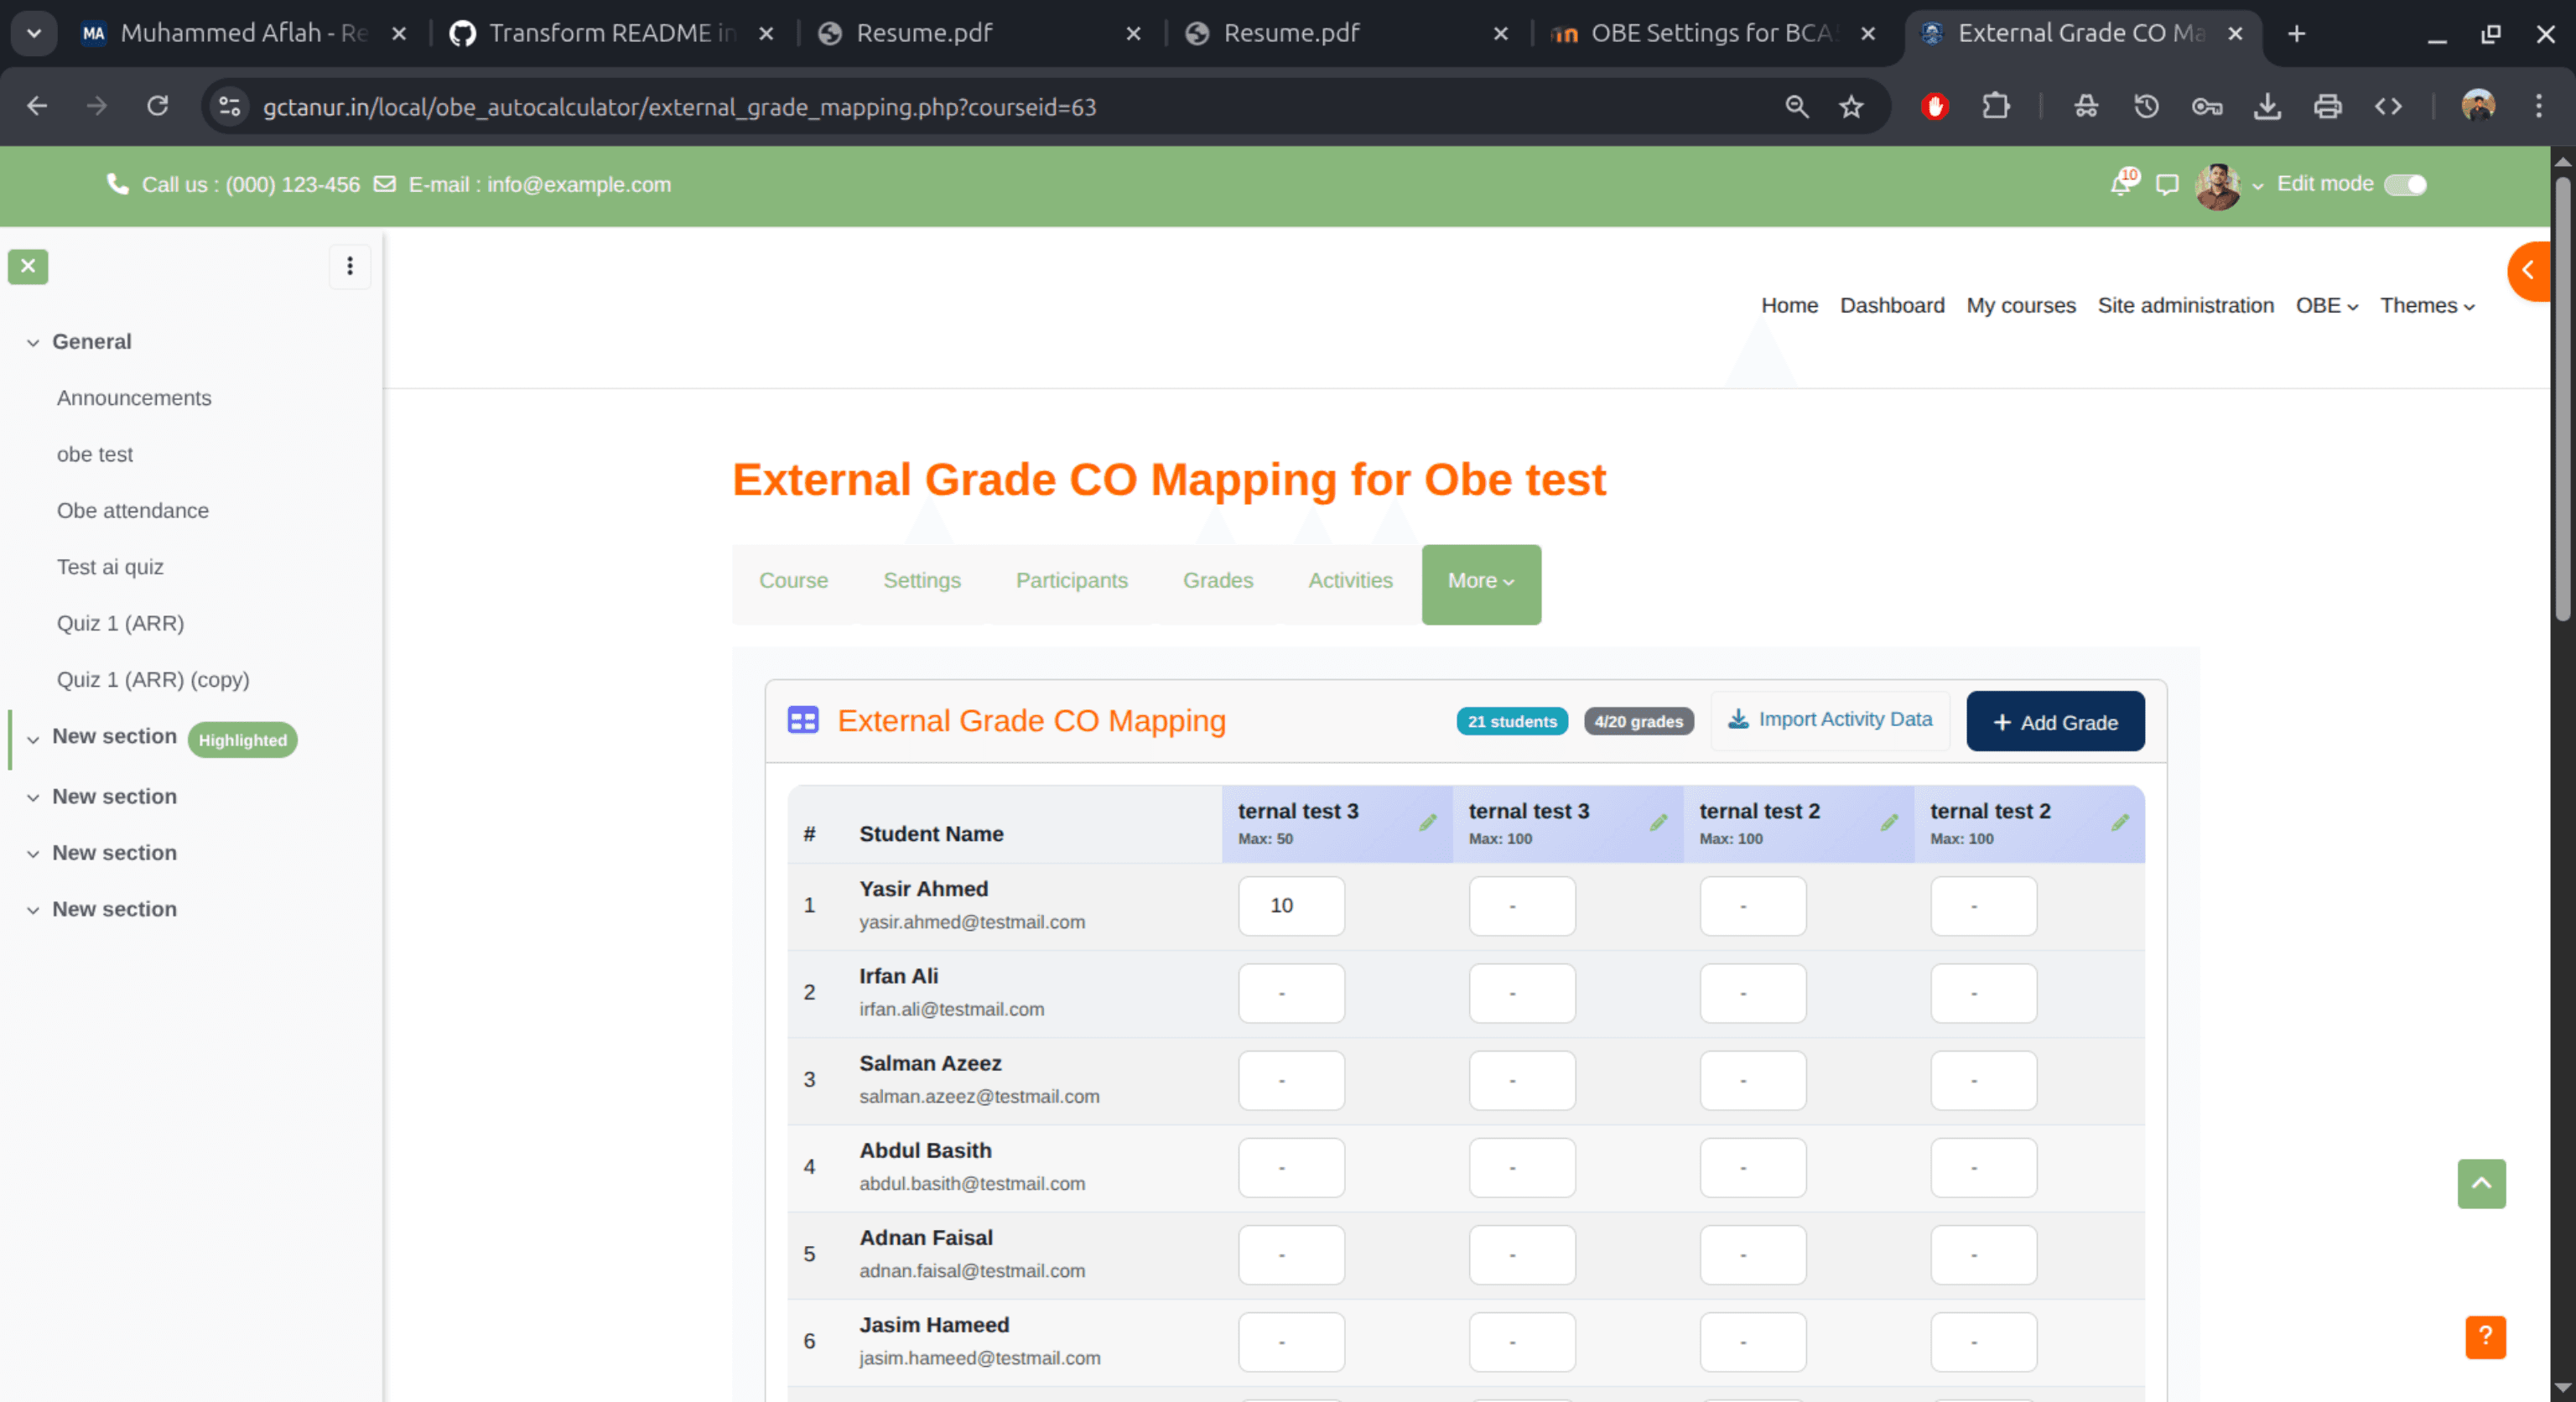
Task: Open the messaging chat icon
Action: [x=2166, y=184]
